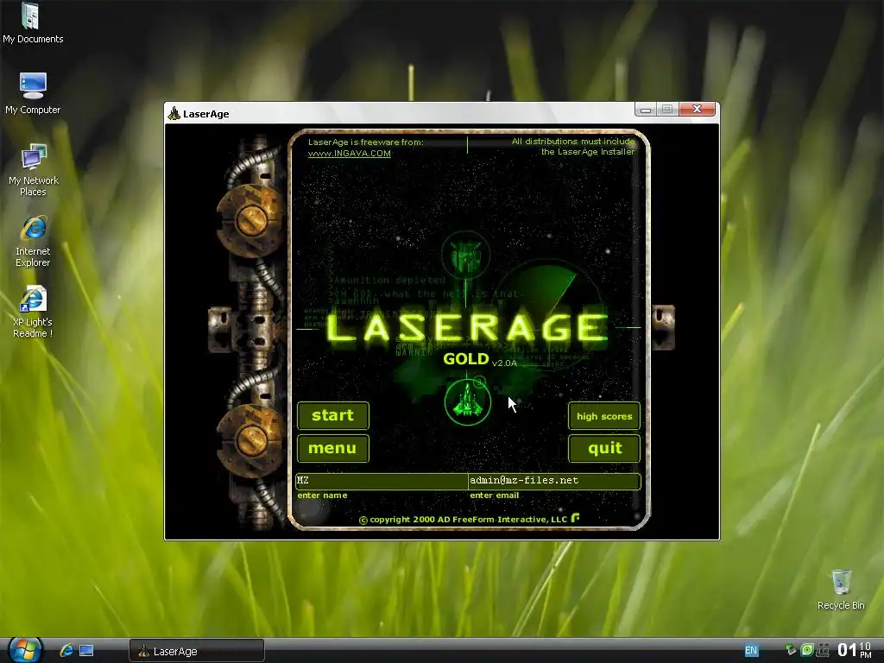
Task: Click the enter email input field
Action: coord(554,480)
